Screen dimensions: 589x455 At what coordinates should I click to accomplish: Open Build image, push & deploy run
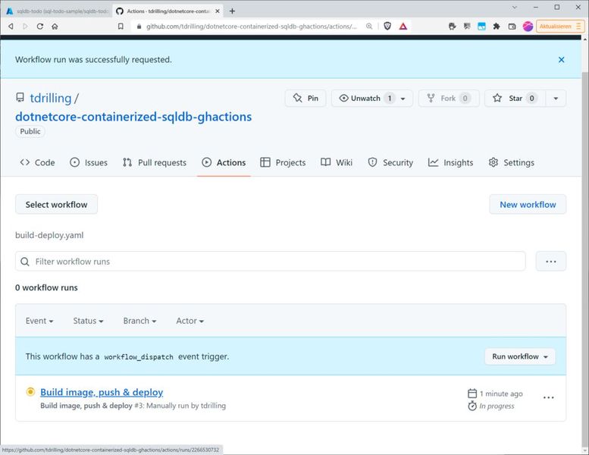pos(102,392)
